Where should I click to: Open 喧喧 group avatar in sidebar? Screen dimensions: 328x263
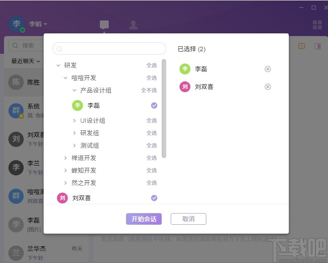pyautogui.click(x=16, y=196)
